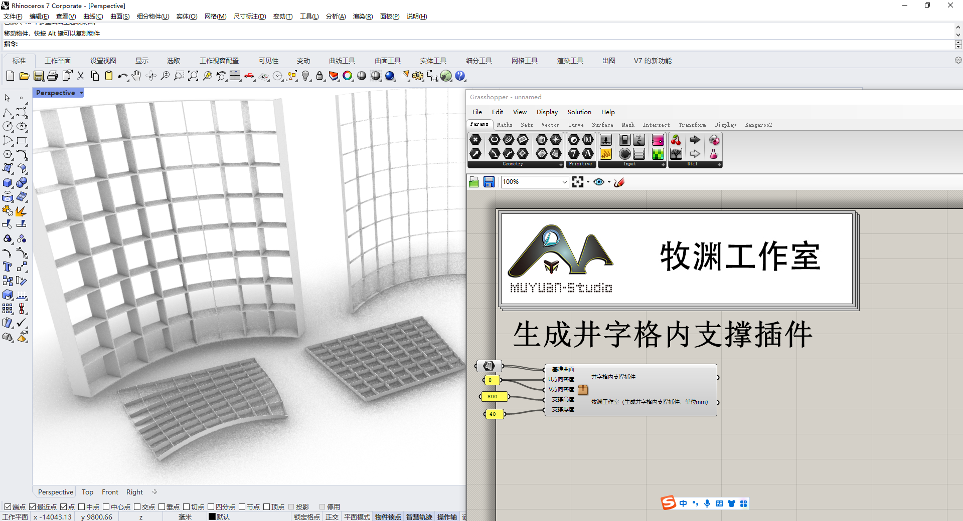Switch to the Top viewport tab

click(x=87, y=492)
